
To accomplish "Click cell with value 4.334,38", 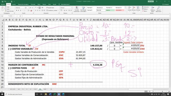I will (x=97, y=65).
